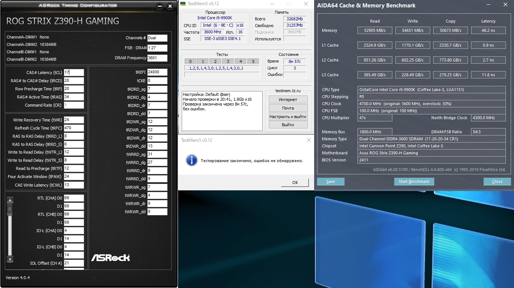Click the tRDRD_sg value field
This screenshot has width=514, height=288.
coord(157,89)
